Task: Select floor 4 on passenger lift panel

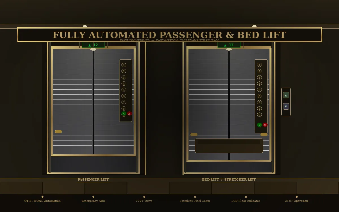Action: (x=124, y=84)
